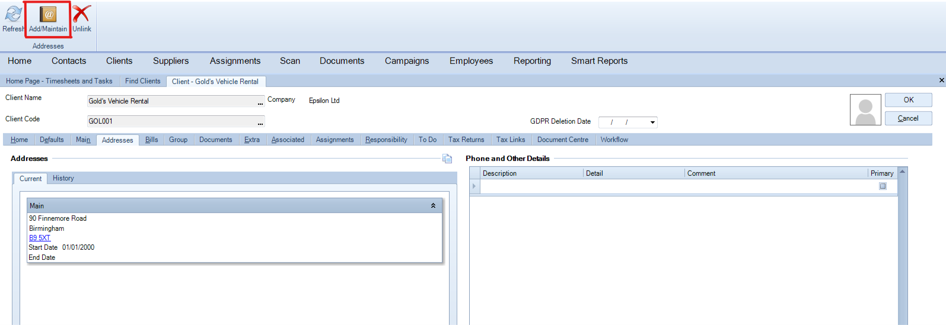The width and height of the screenshot is (946, 325).
Task: Close the client tab with X
Action: pos(941,81)
